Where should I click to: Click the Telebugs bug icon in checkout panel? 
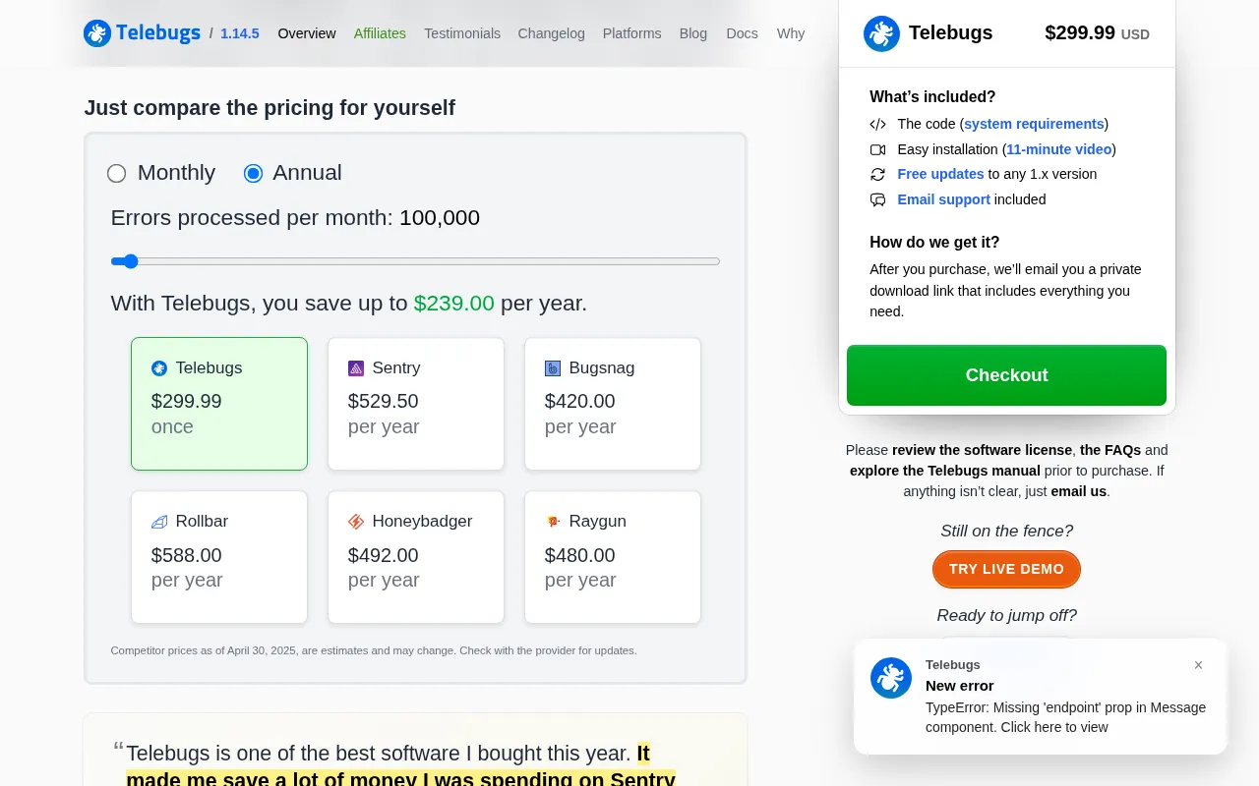(x=881, y=33)
